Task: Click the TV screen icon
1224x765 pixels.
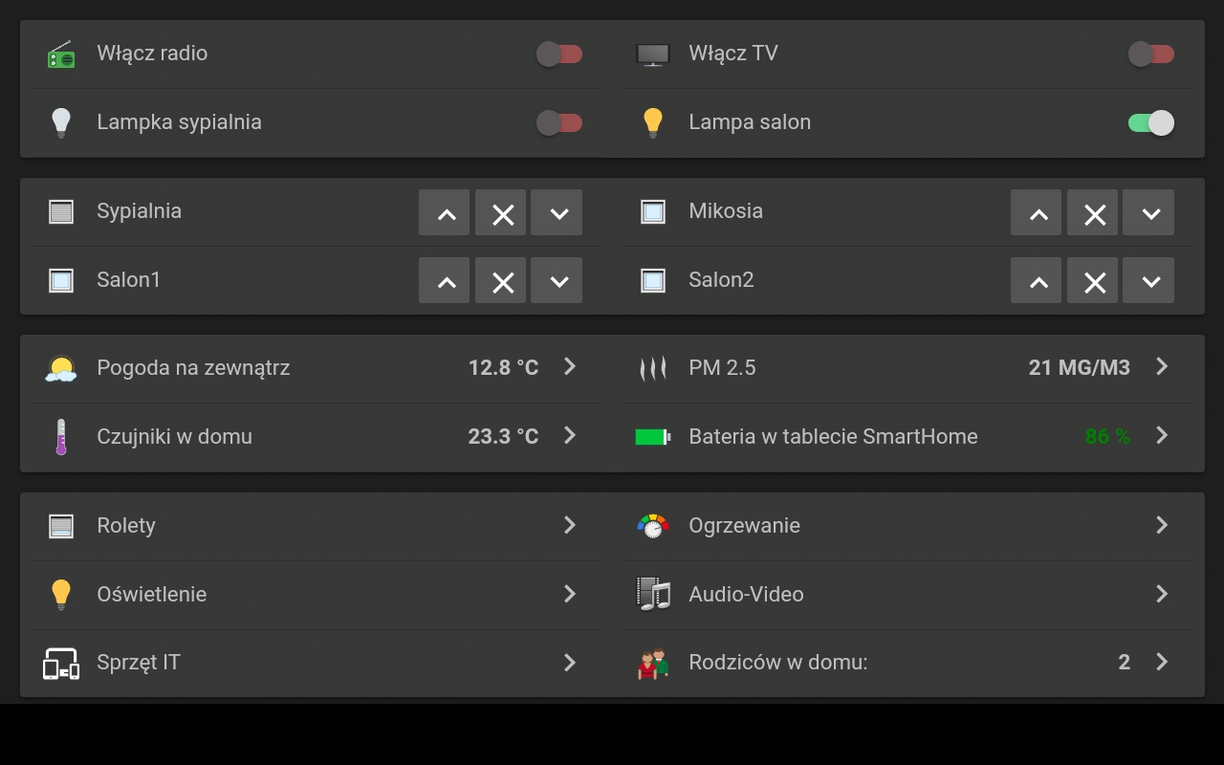Action: [x=653, y=55]
